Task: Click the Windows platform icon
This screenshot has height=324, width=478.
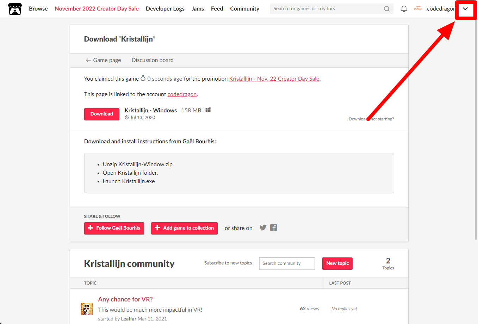Action: point(208,110)
